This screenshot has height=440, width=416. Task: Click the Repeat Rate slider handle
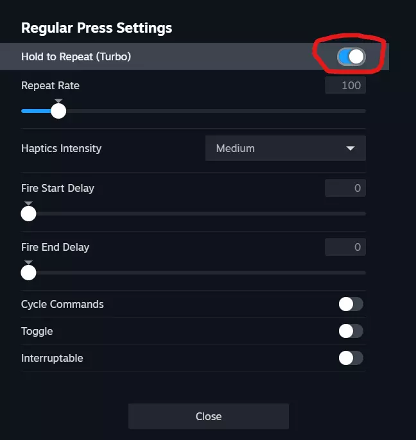58,111
